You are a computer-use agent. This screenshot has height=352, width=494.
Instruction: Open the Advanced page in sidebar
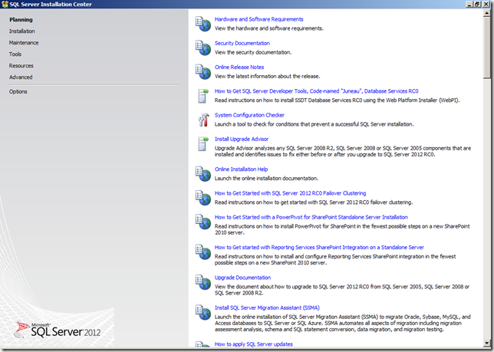(21, 77)
